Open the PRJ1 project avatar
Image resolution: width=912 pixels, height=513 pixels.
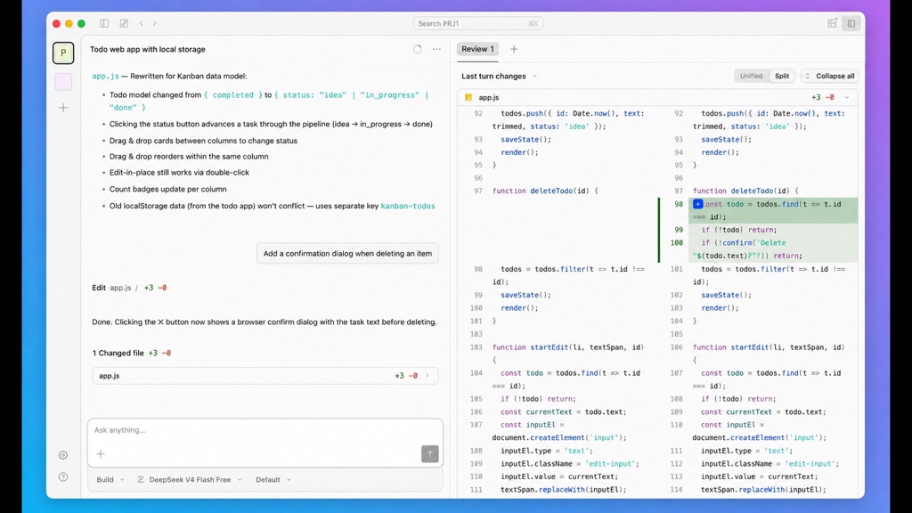coord(63,53)
